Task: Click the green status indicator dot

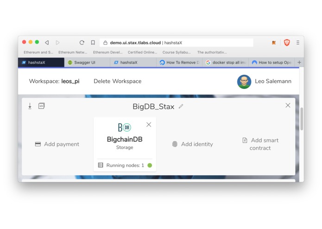Action: click(150, 165)
